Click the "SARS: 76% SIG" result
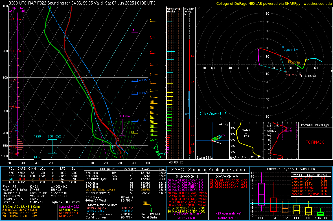 (x=229, y=218)
